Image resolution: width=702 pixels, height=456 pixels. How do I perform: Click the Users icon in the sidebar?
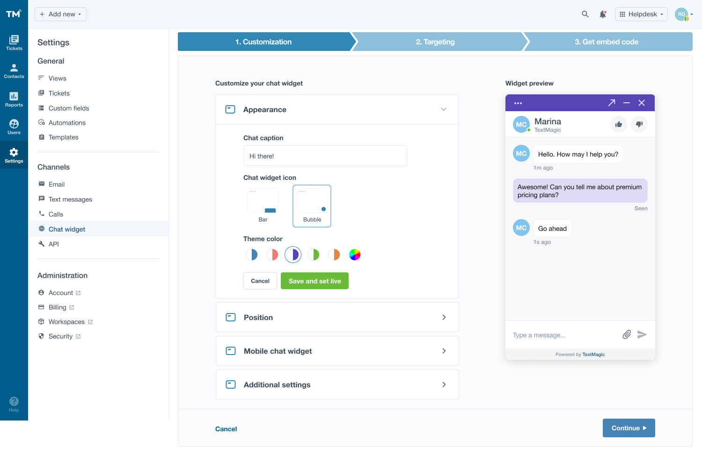pos(14,126)
